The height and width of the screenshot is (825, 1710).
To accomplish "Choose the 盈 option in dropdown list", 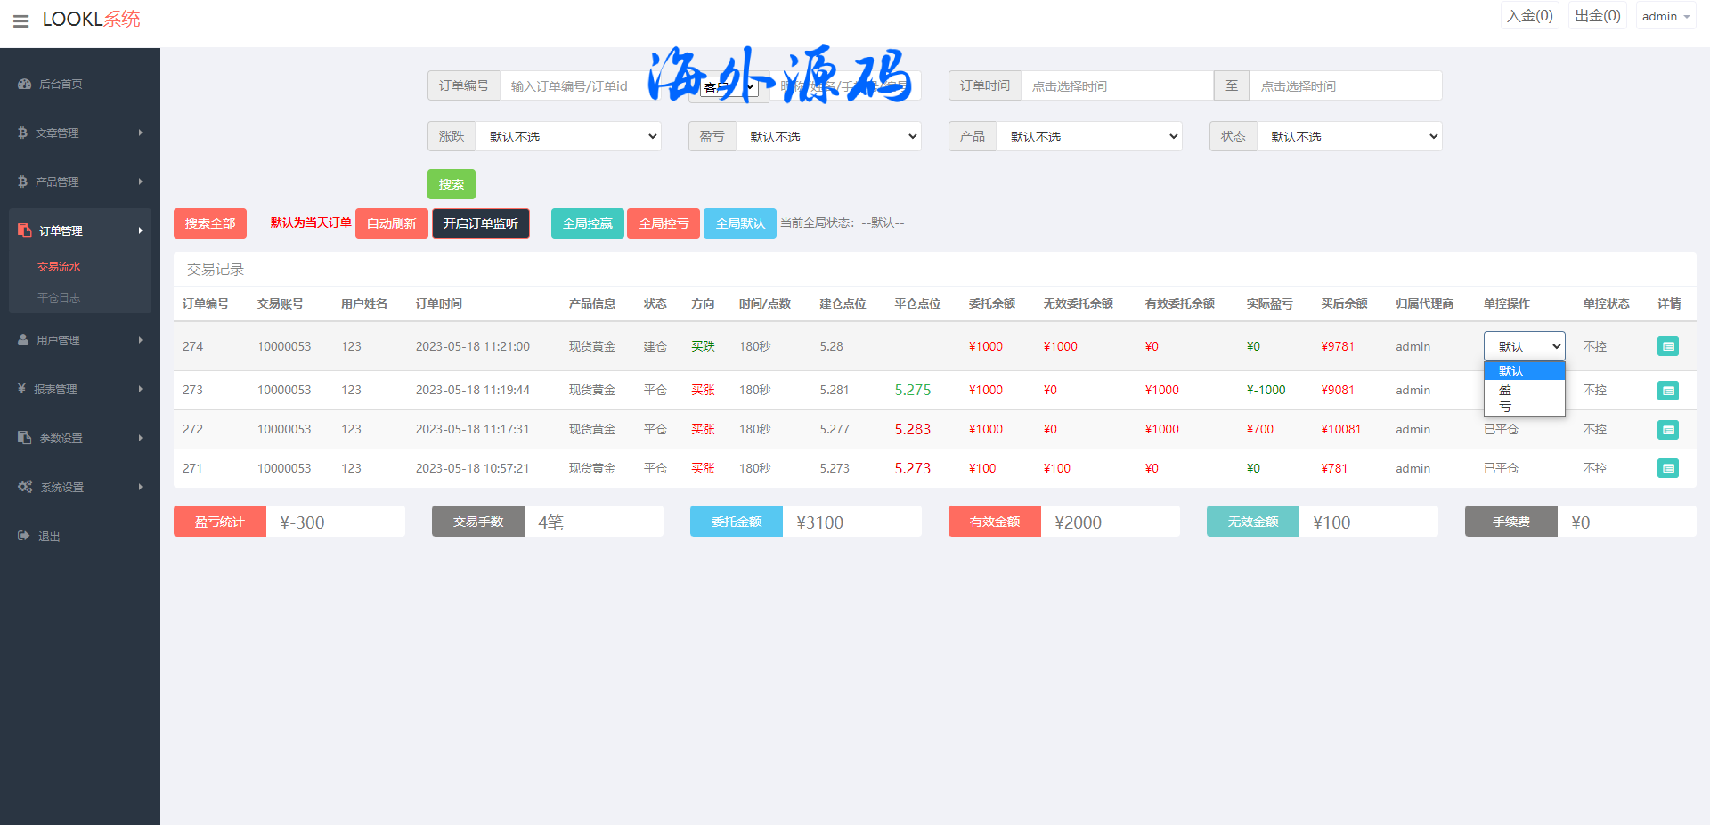I will [x=1506, y=389].
